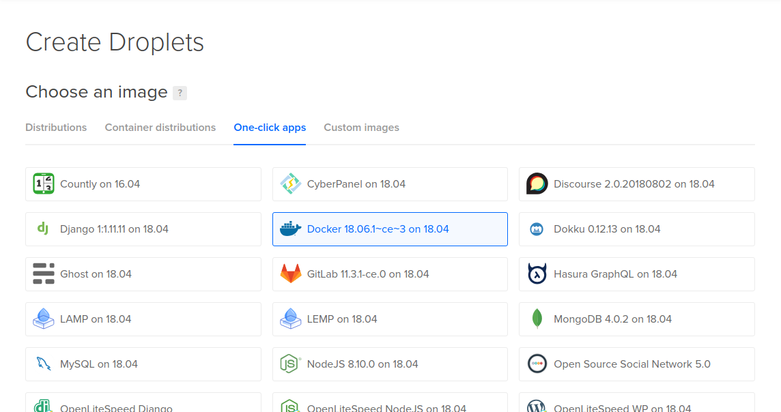
Task: Click the CyberPanel logo icon
Action: (x=290, y=183)
